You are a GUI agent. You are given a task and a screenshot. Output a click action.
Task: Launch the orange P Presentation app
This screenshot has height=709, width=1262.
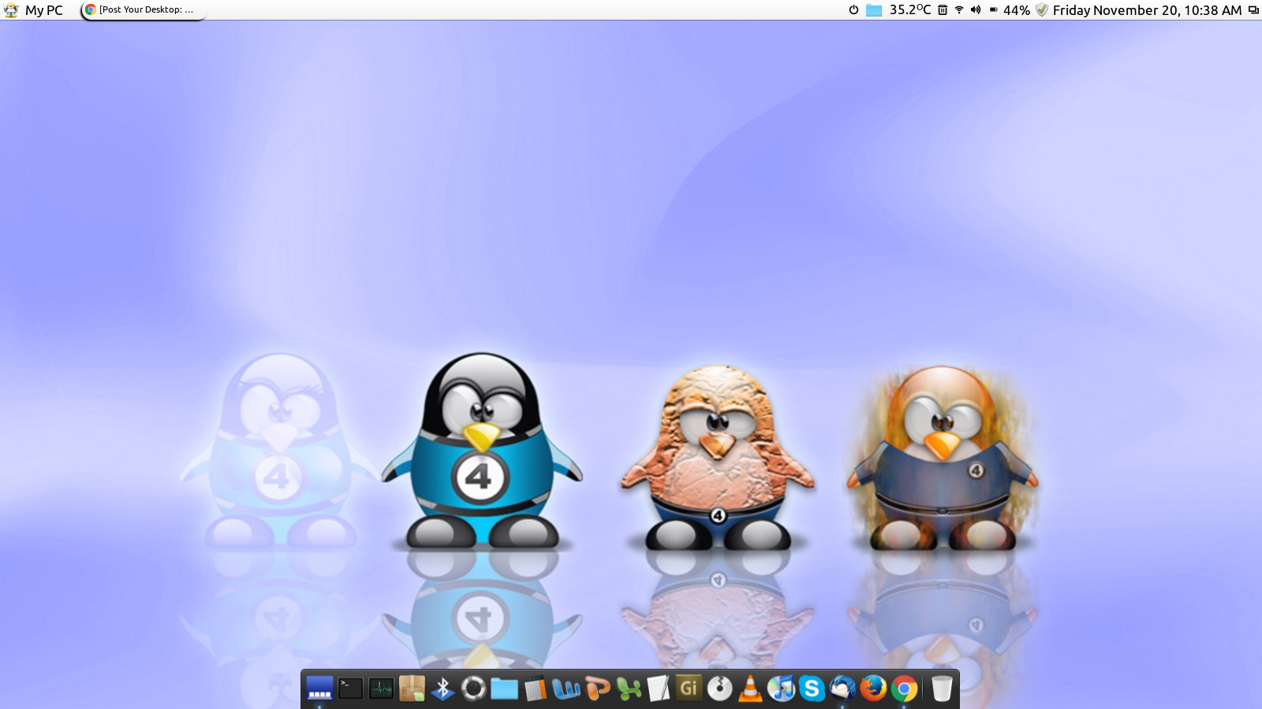tap(597, 689)
